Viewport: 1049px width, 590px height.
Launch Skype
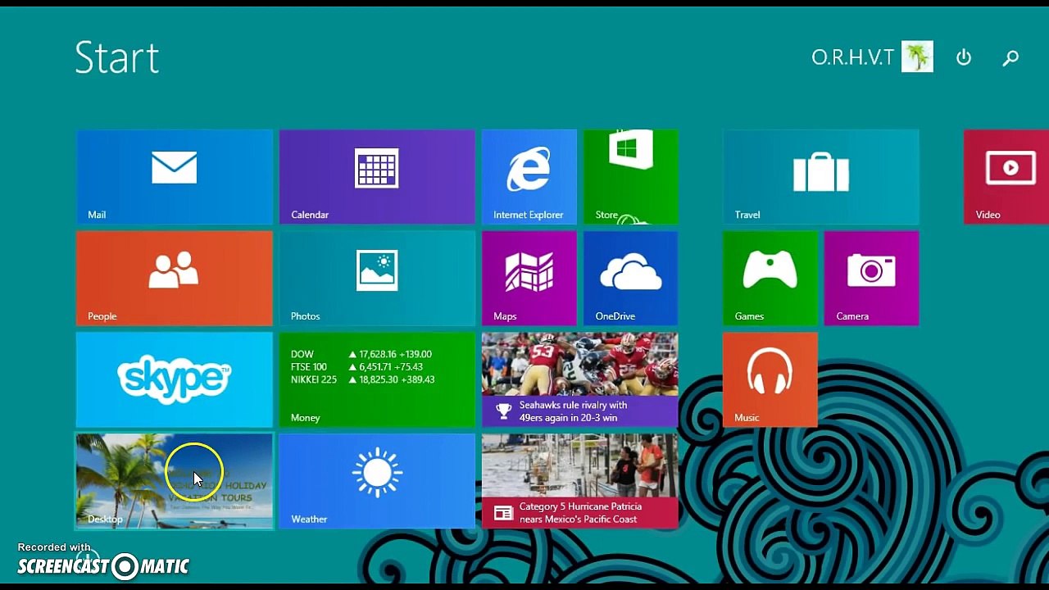[x=174, y=380]
